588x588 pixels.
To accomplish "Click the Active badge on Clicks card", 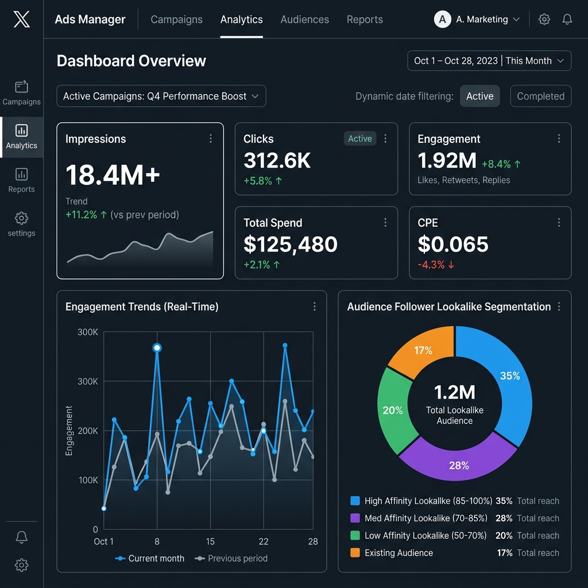I will [x=360, y=139].
